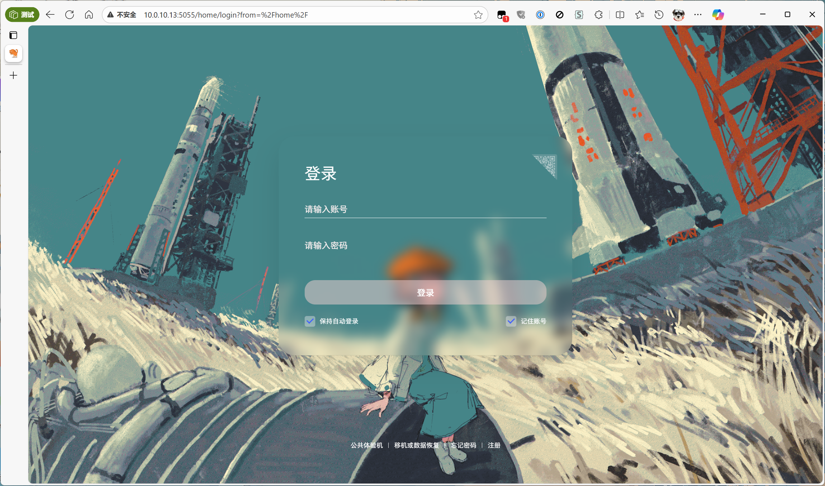
Task: Click the browser profile avatar
Action: (x=678, y=14)
